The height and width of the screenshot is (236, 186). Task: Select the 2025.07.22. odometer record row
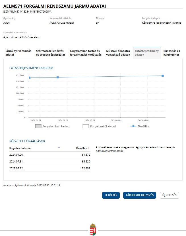point(50,168)
